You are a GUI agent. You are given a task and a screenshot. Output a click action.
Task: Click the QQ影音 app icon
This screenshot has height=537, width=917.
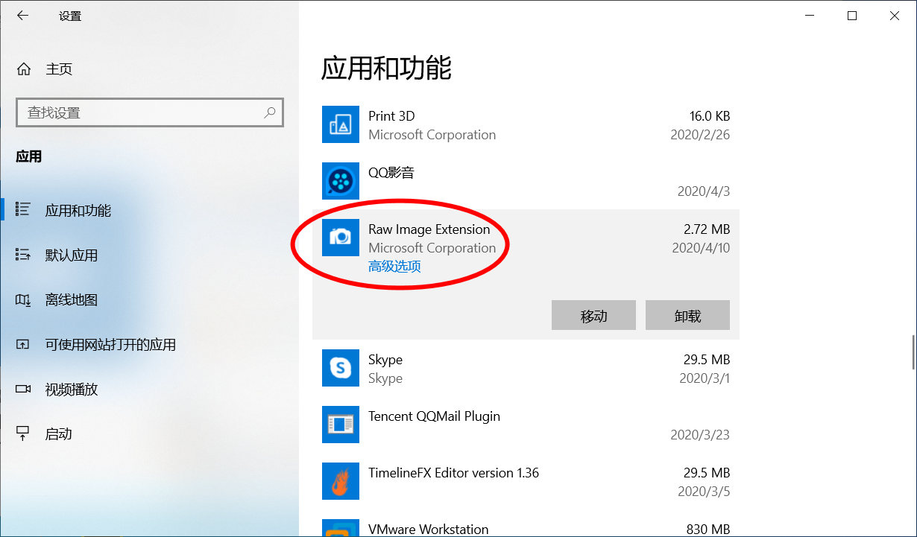[x=341, y=181]
